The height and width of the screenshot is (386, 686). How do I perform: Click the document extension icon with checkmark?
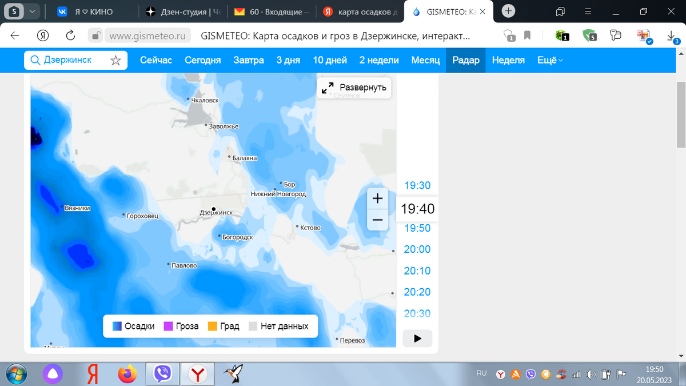[x=644, y=36]
